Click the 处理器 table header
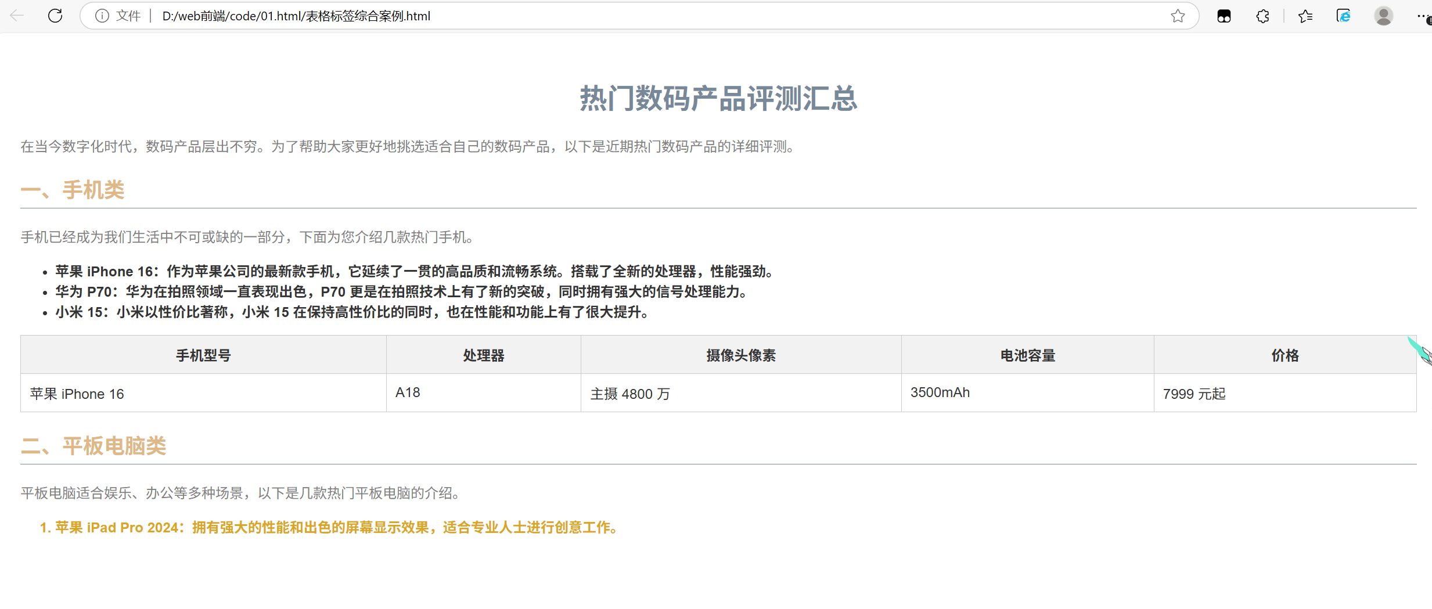The height and width of the screenshot is (609, 1432). (x=484, y=355)
